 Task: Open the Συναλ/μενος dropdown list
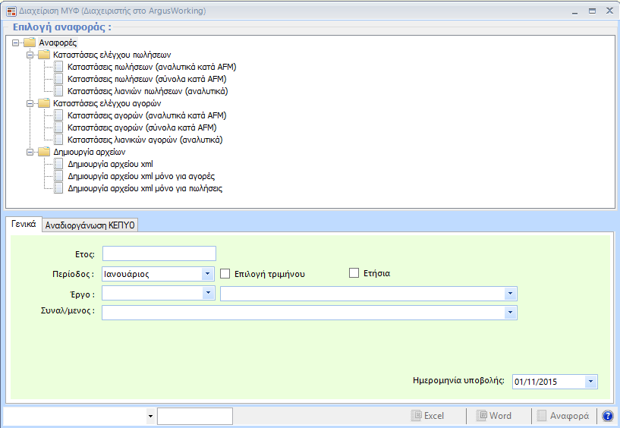(511, 313)
